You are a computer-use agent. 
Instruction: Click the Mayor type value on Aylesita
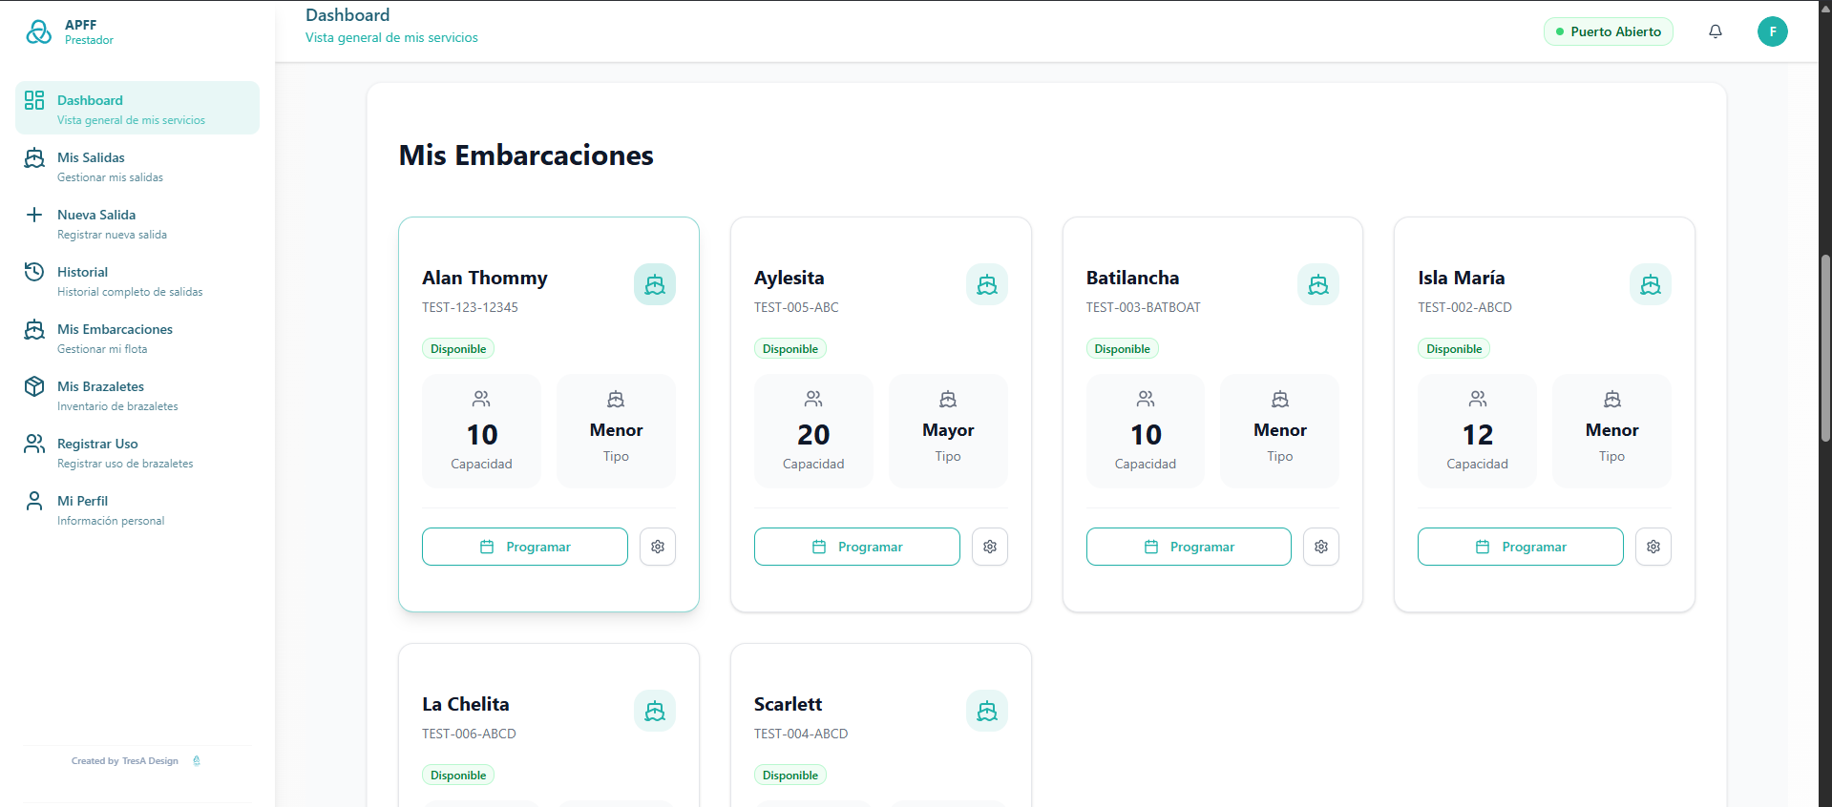point(948,430)
